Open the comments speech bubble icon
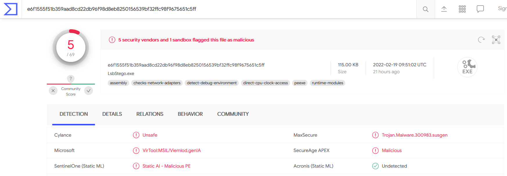507x176 pixels. click(480, 9)
